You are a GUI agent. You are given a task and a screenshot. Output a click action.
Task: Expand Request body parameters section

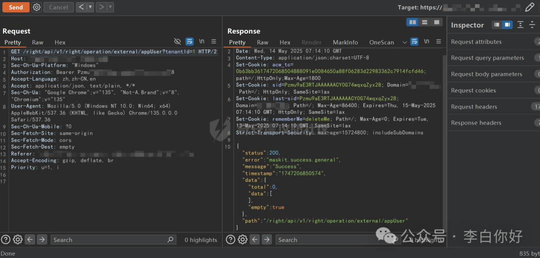493,74
